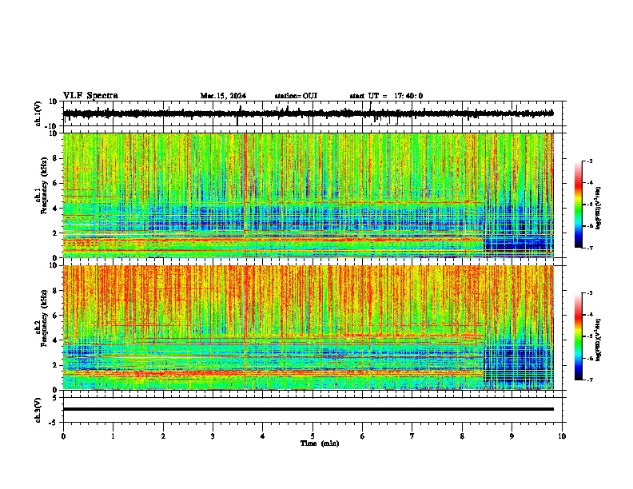
Task: Click the "-7" label on ch.2 color bar
Action: (590, 380)
